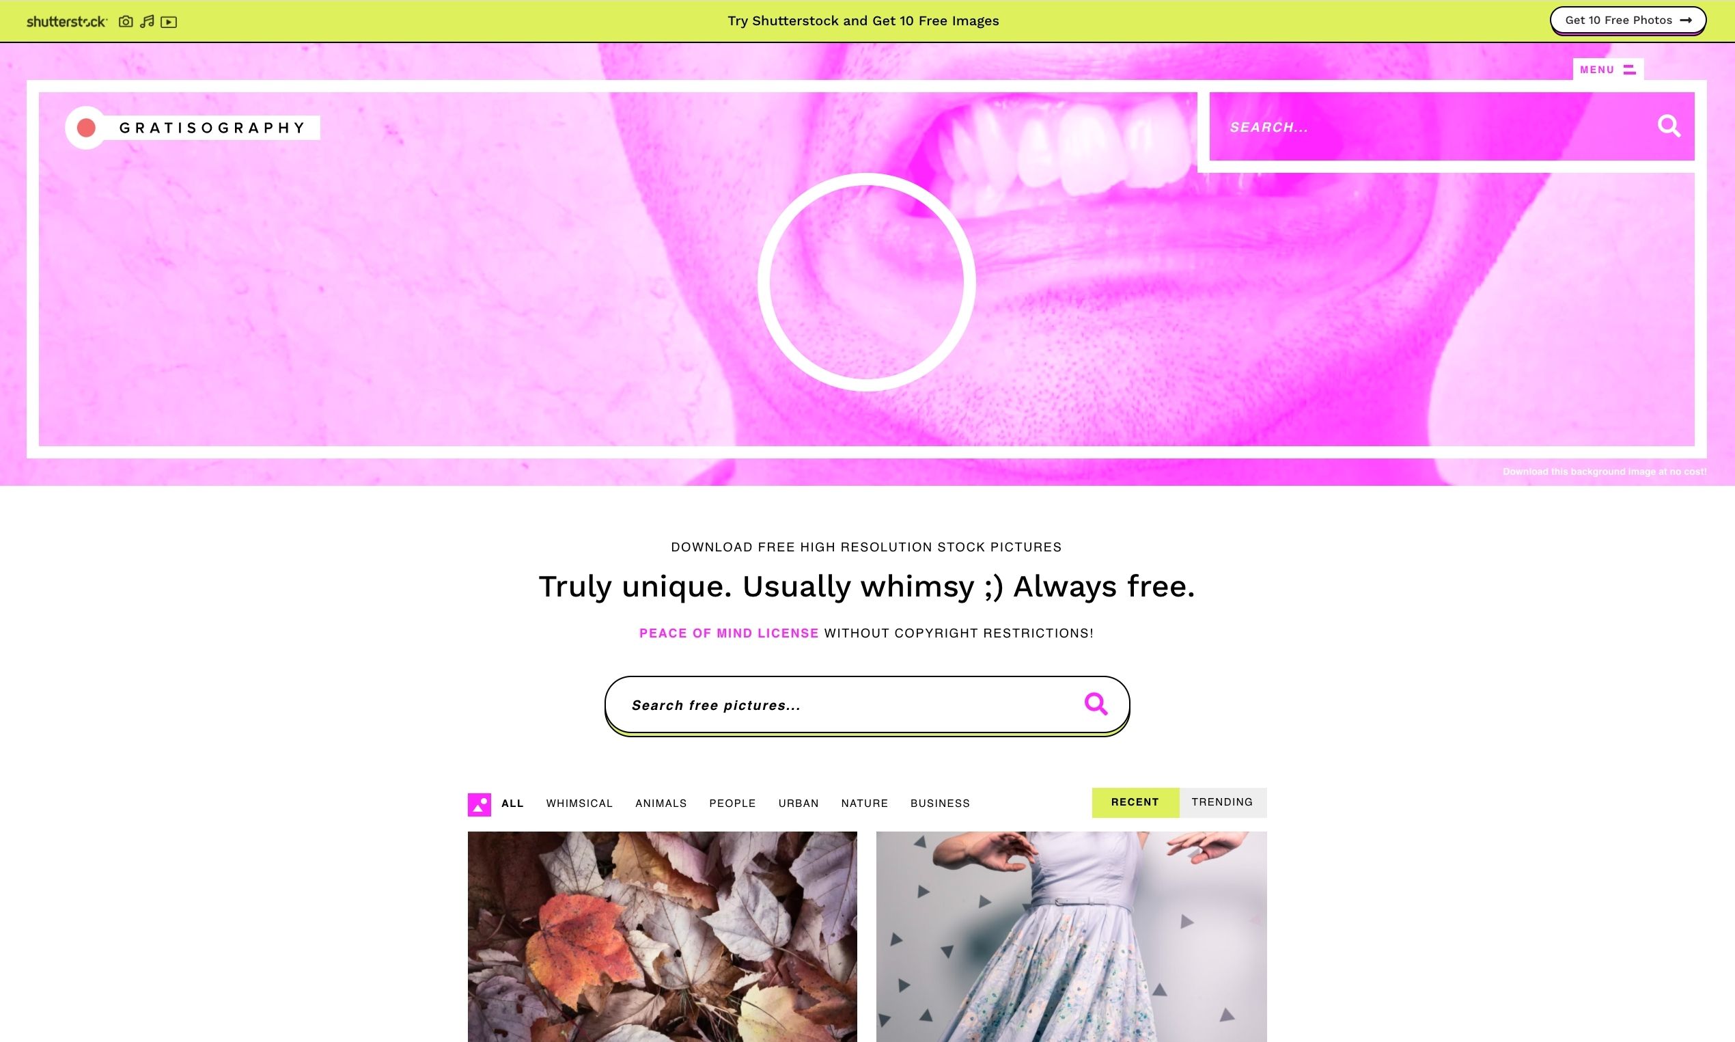This screenshot has width=1735, height=1042.
Task: Click the Shutterstock camera photos icon
Action: click(126, 22)
